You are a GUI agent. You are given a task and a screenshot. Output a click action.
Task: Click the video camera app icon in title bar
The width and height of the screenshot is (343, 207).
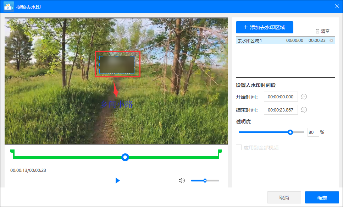tap(9, 7)
